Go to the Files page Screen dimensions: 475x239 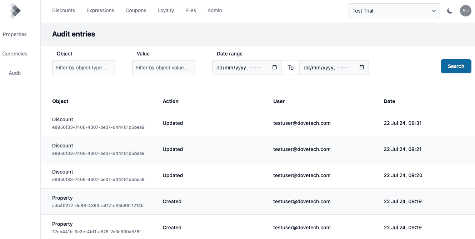tap(191, 10)
